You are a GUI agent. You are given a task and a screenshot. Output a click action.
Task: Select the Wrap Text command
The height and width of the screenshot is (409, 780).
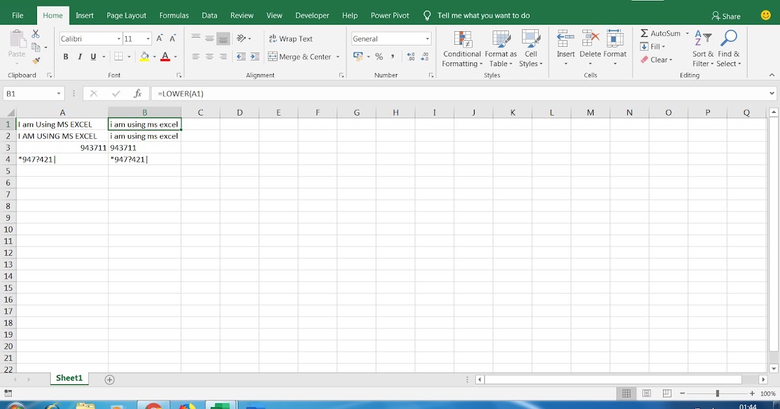tap(291, 38)
